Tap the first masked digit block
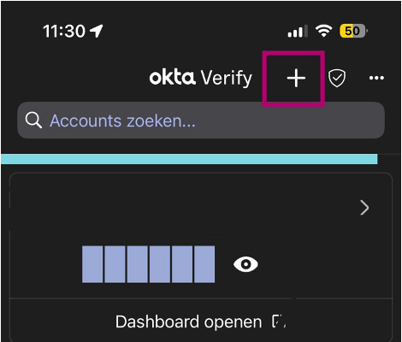 (x=92, y=264)
